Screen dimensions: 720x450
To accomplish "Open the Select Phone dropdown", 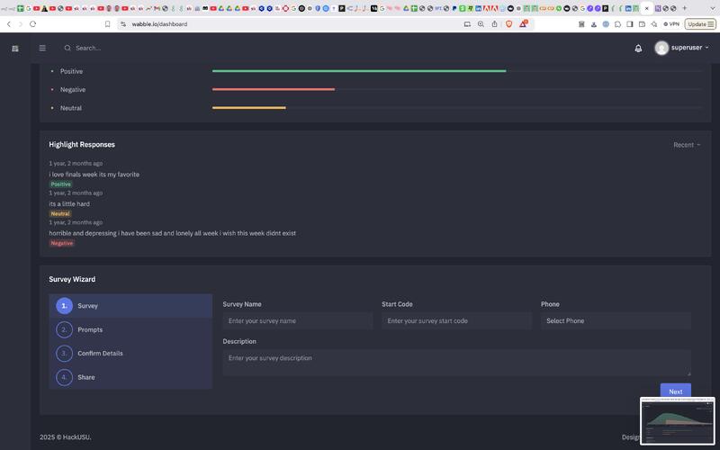I will click(616, 321).
